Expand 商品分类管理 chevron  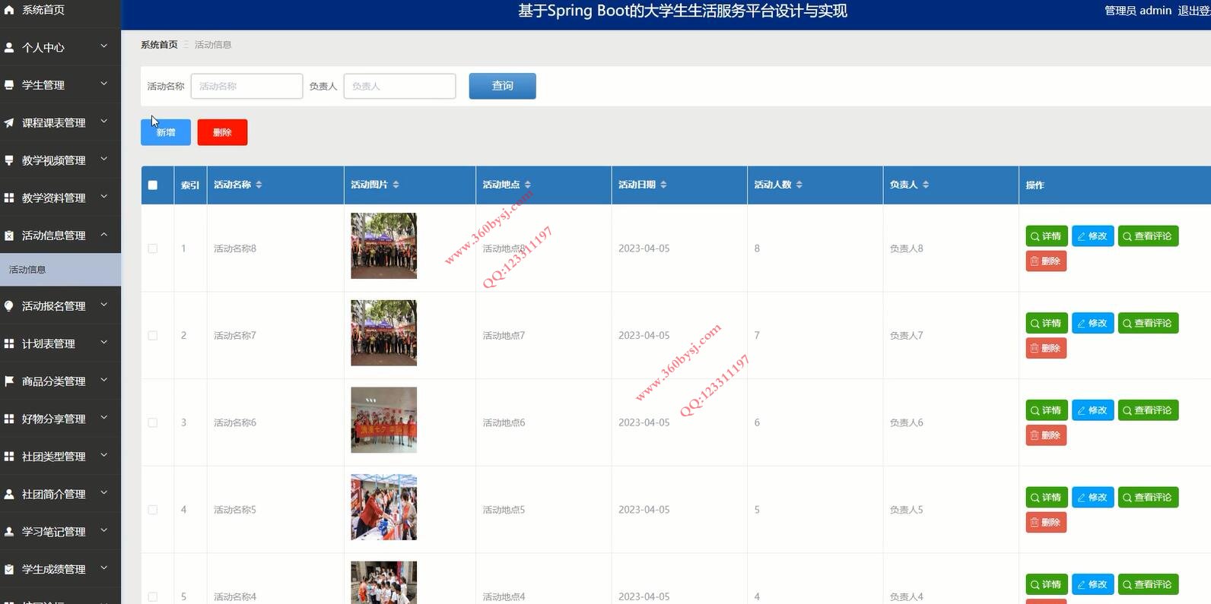[104, 380]
